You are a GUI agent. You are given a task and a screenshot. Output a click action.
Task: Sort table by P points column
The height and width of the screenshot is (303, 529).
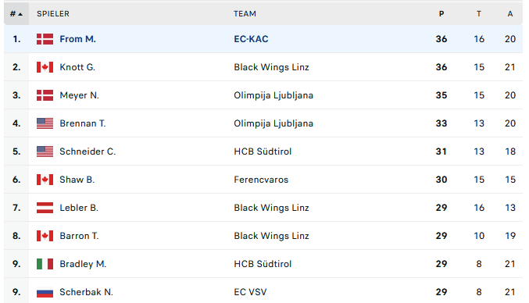coord(441,14)
